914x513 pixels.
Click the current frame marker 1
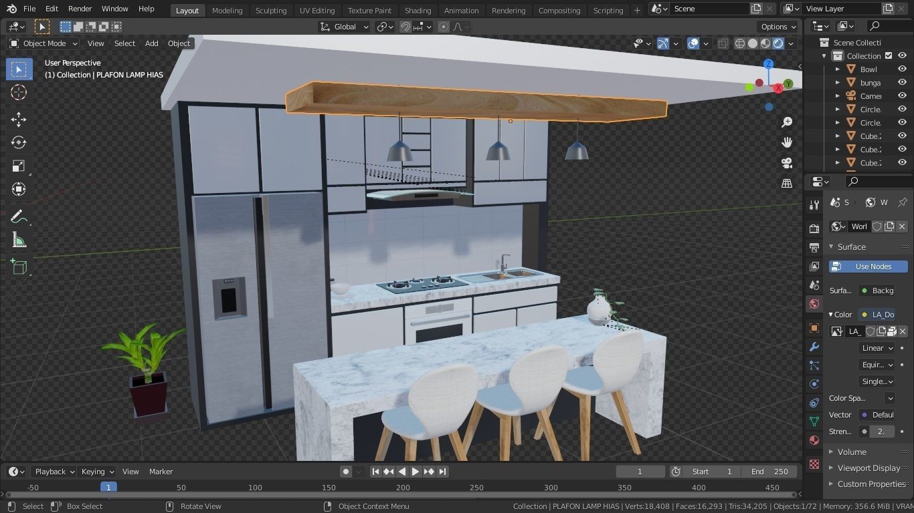pyautogui.click(x=108, y=487)
